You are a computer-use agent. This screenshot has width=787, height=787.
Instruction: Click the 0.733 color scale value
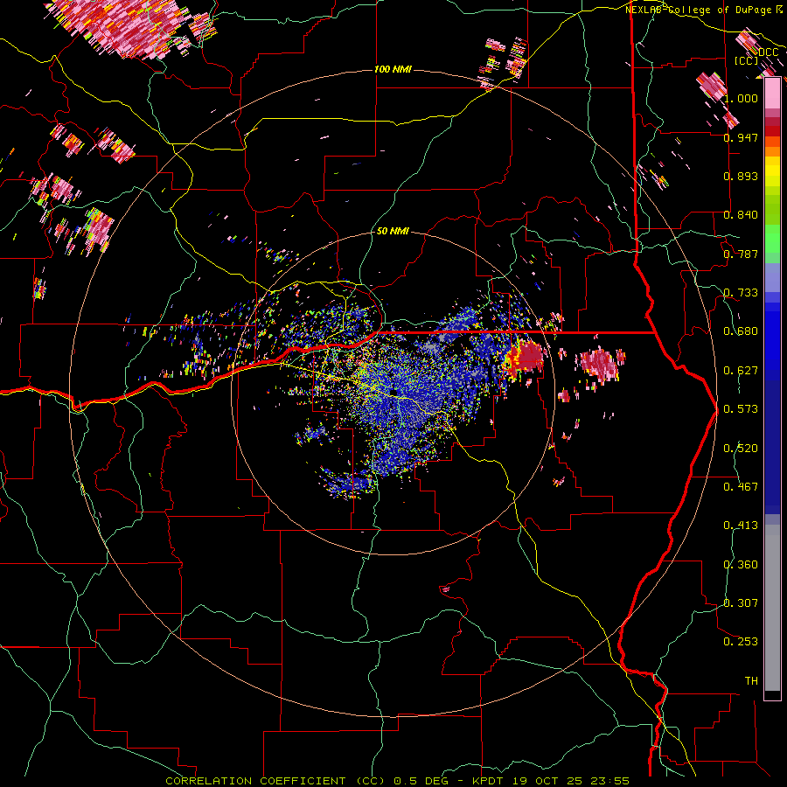(x=741, y=293)
